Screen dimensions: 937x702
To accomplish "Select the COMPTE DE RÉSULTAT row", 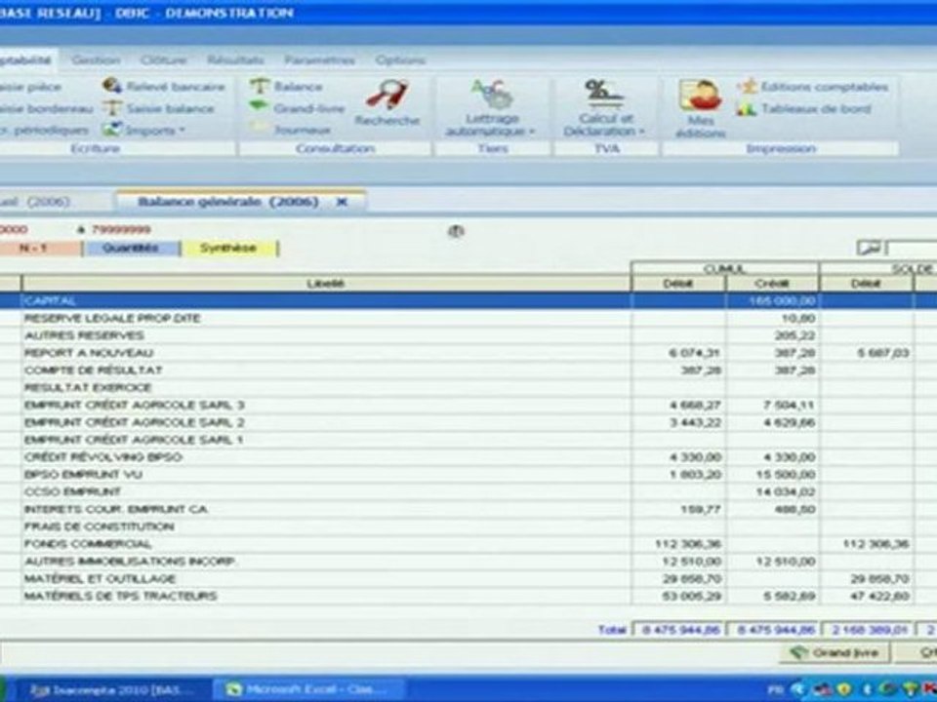I will [x=468, y=370].
